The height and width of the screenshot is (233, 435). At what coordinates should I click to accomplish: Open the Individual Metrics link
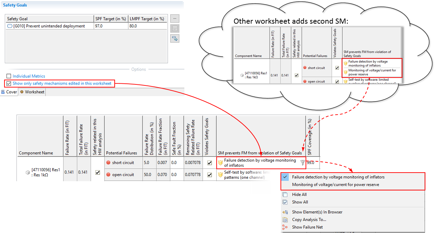click(x=29, y=76)
